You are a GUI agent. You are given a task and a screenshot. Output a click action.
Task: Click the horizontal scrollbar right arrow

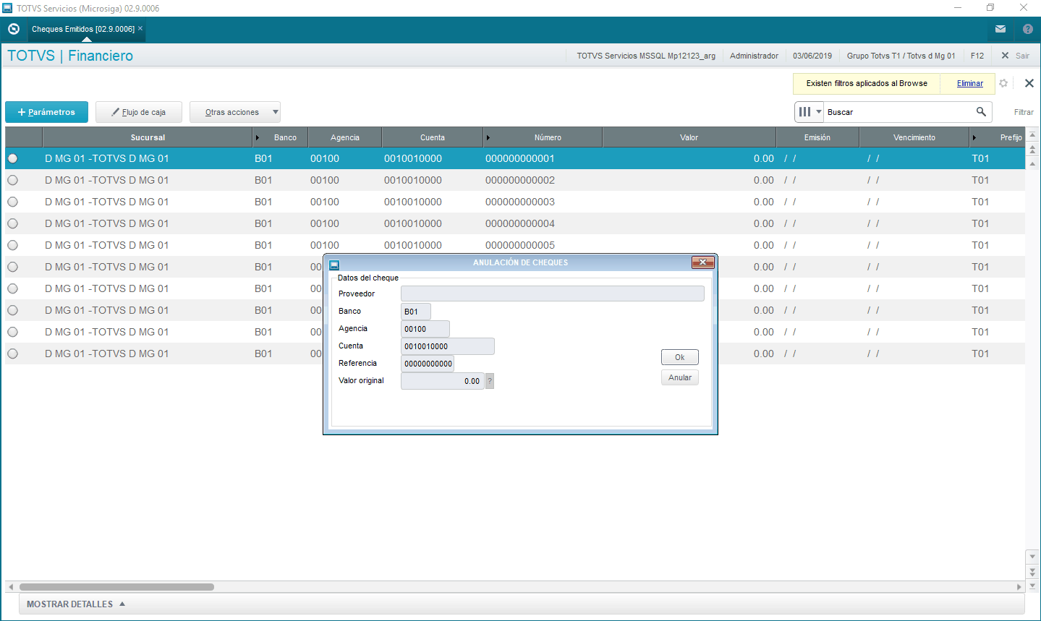point(1019,587)
